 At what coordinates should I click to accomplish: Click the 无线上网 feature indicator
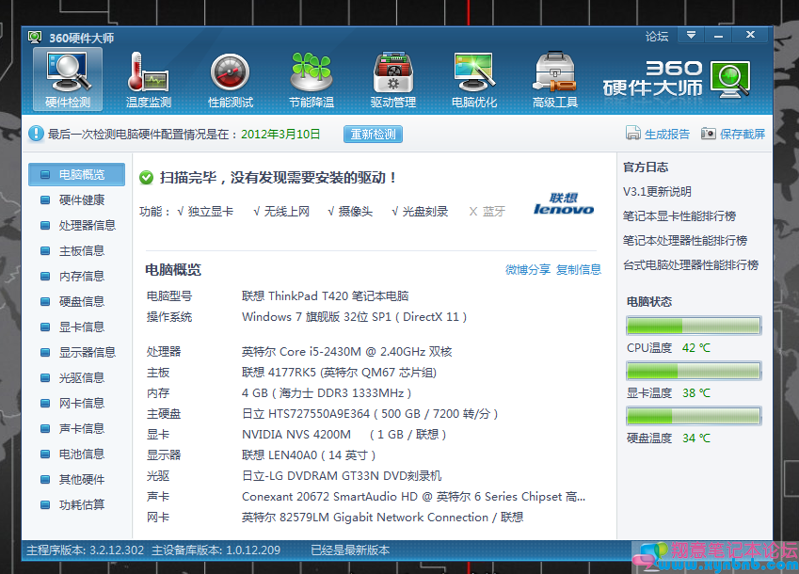click(281, 212)
